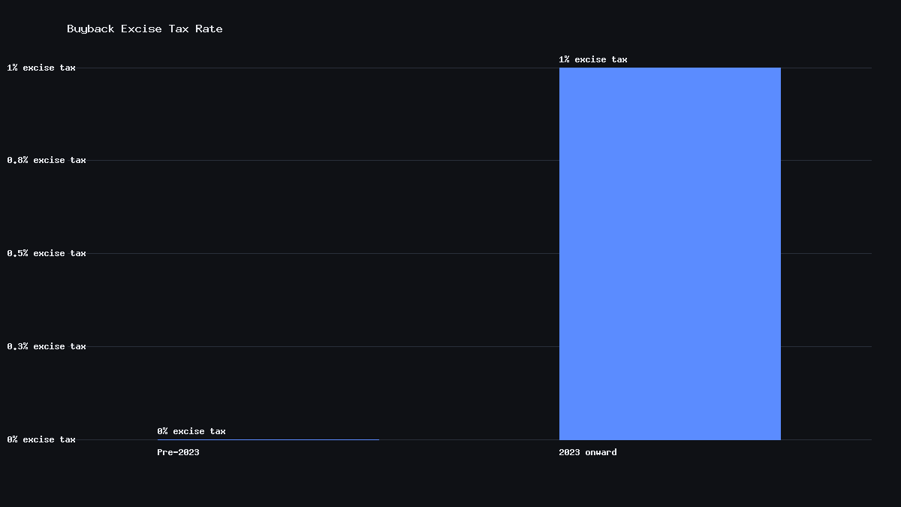Click the 0.5% excise tax y-axis label
This screenshot has width=901, height=507.
pyautogui.click(x=47, y=253)
